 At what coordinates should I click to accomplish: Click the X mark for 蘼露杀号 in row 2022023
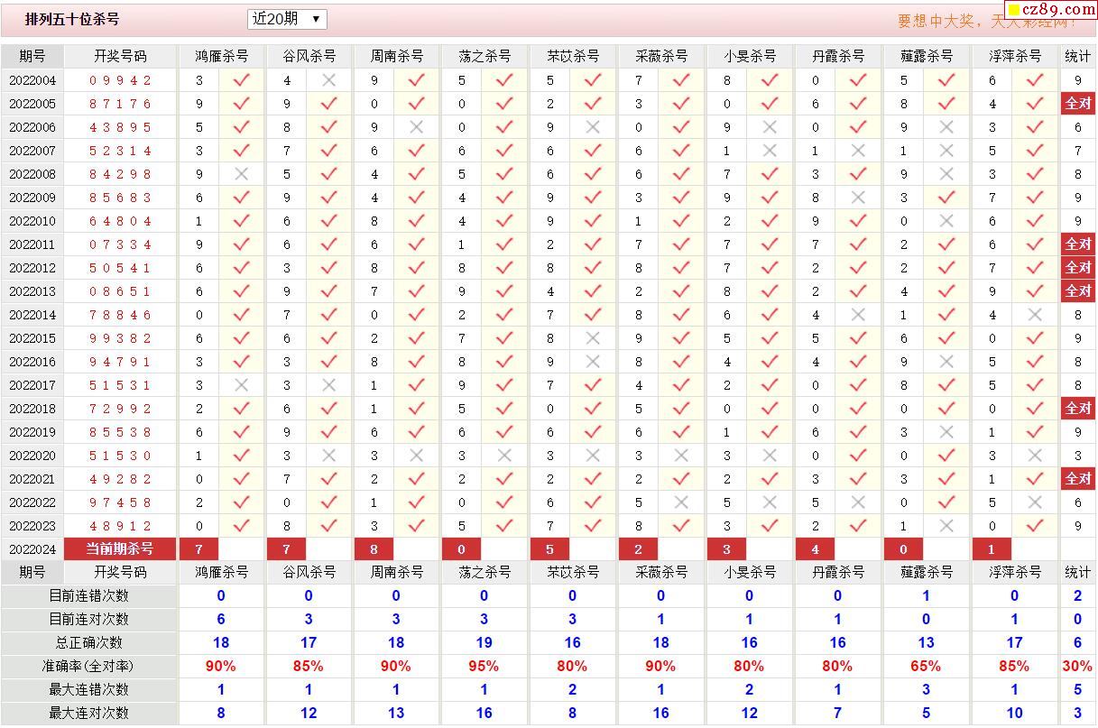pyautogui.click(x=946, y=526)
